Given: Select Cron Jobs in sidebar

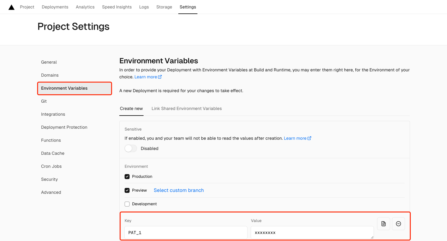Looking at the screenshot, I should click(51, 167).
